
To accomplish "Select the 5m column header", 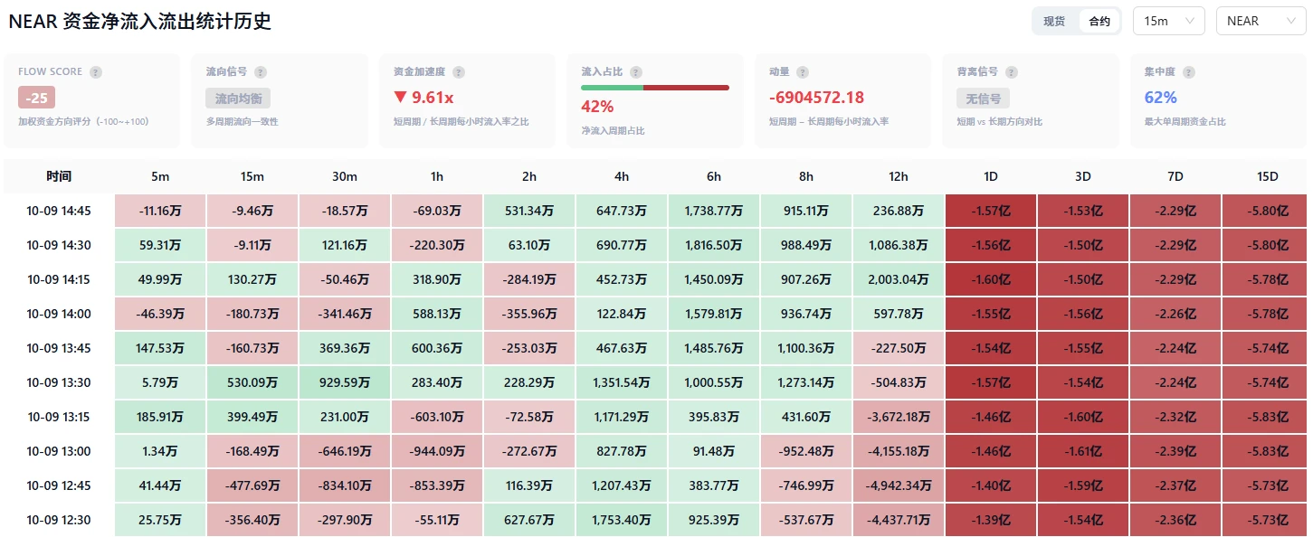I will (160, 176).
